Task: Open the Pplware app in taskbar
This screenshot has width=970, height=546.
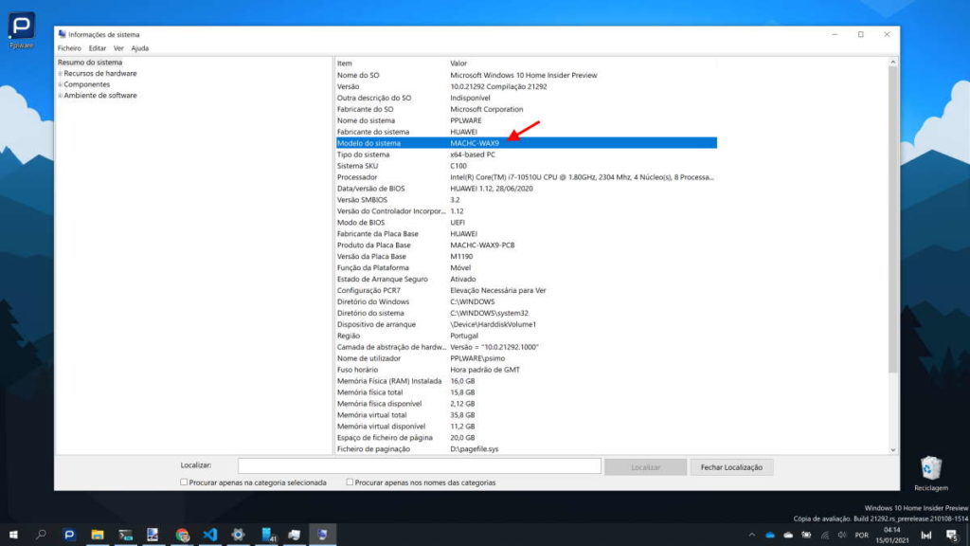Action: [x=69, y=535]
